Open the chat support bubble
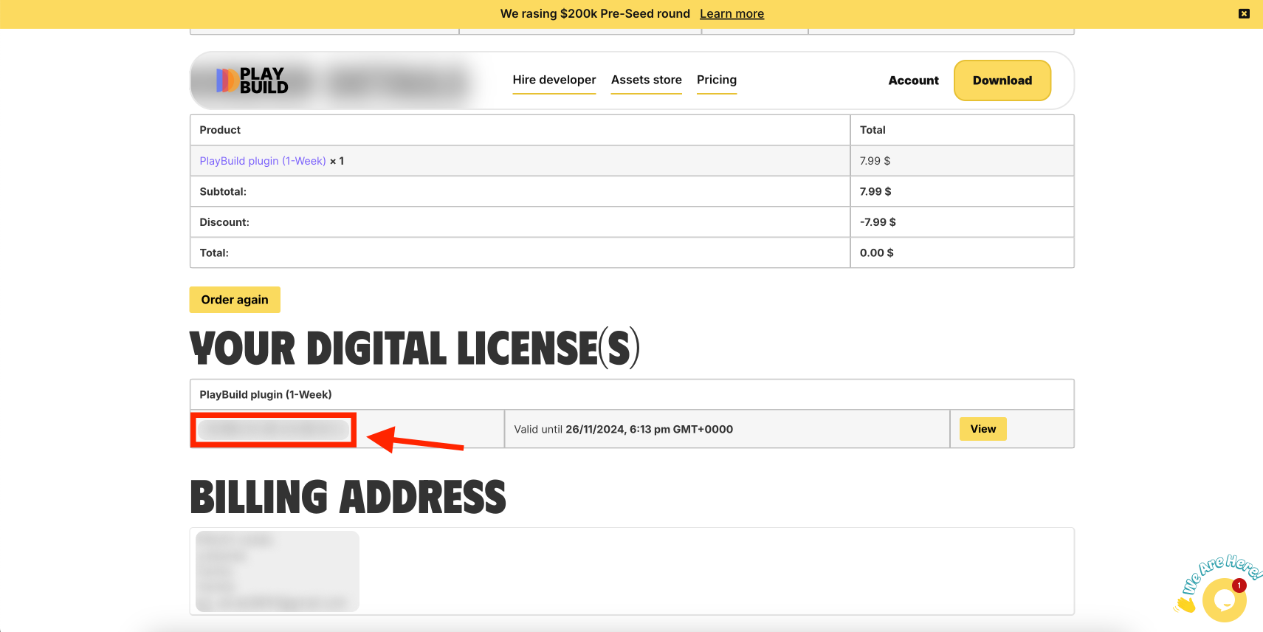Screen dimensions: 1263x632 coord(1223,600)
